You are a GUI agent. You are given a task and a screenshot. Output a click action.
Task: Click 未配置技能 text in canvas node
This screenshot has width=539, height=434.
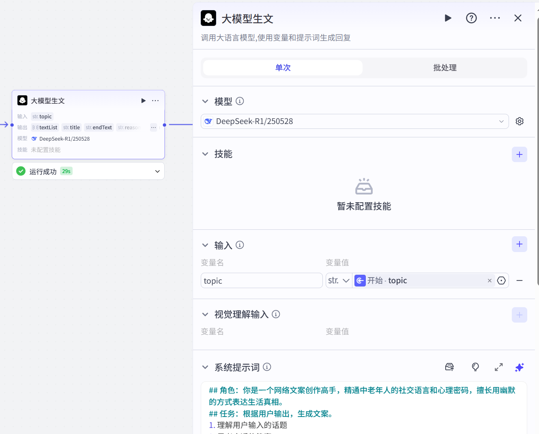46,150
